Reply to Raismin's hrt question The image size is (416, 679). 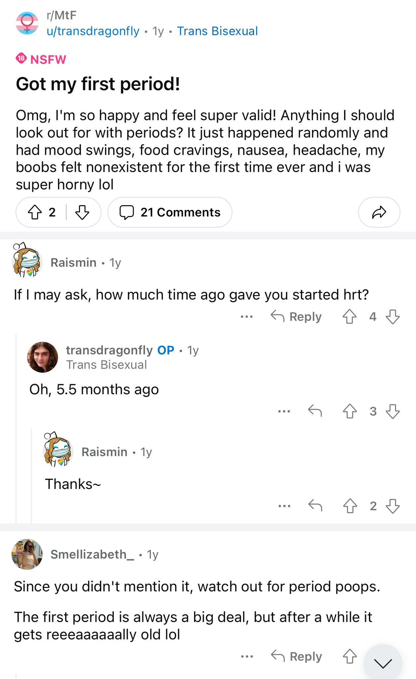pyautogui.click(x=296, y=317)
